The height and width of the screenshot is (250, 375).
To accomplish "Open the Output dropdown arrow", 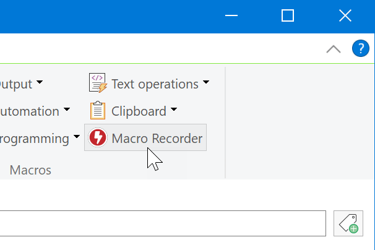I will pos(40,82).
